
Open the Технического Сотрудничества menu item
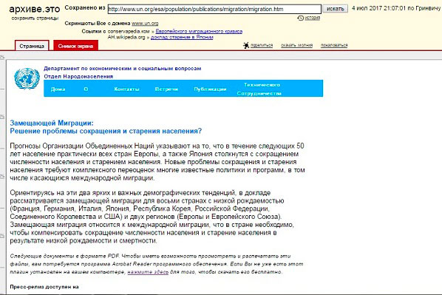click(x=259, y=89)
